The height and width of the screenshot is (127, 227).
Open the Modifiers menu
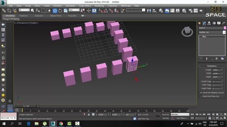57,6
